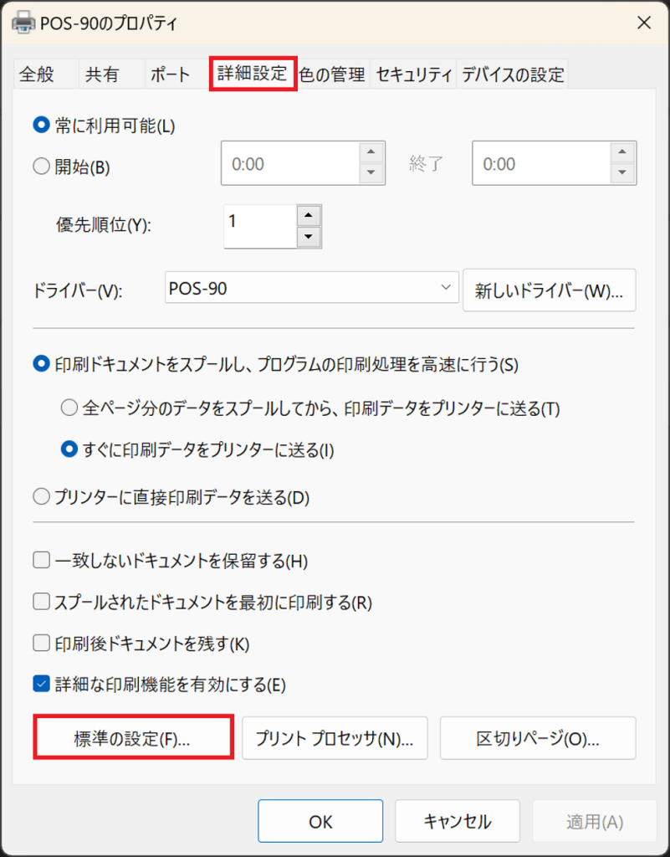Image resolution: width=670 pixels, height=857 pixels.
Task: Increase the 優先順位 value with up arrow
Action: (309, 215)
